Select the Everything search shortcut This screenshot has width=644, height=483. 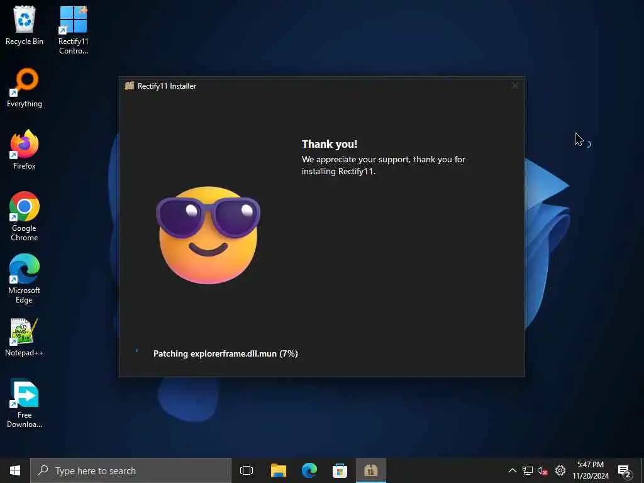(x=25, y=88)
